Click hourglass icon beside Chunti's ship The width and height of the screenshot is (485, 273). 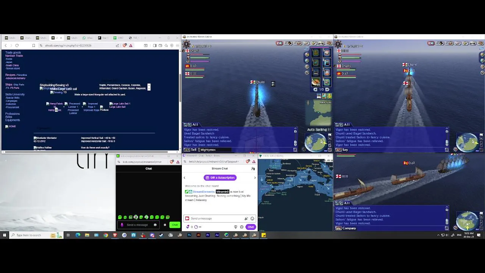[273, 84]
